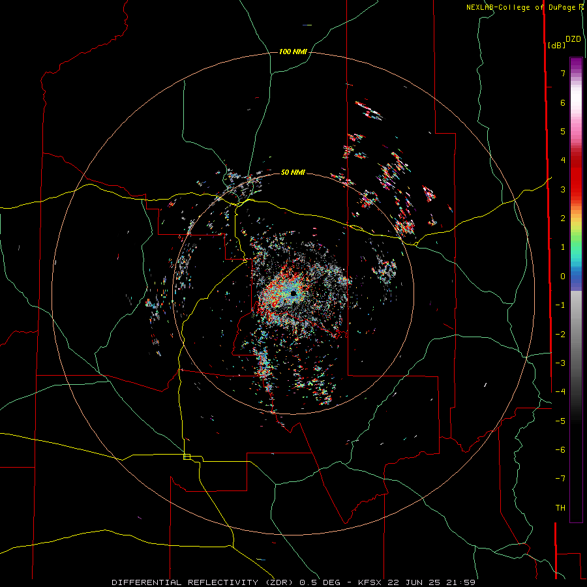This screenshot has height=587, width=587.
Task: Click the DZD label above the color bar
Action: 573,39
